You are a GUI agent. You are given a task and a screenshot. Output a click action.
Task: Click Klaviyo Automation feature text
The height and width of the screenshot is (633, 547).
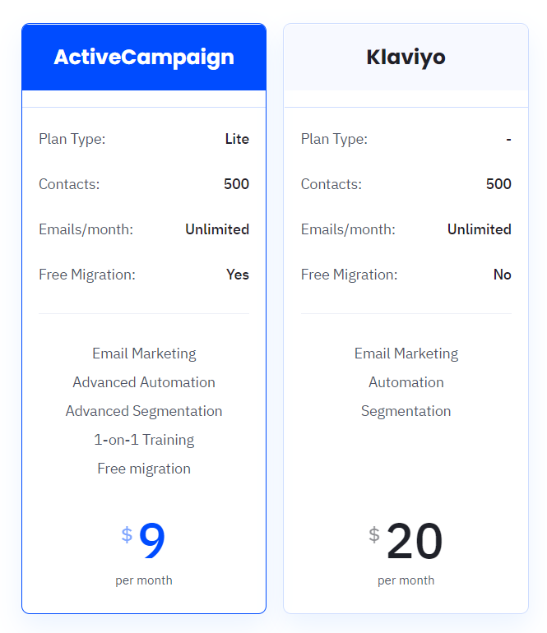pos(406,382)
